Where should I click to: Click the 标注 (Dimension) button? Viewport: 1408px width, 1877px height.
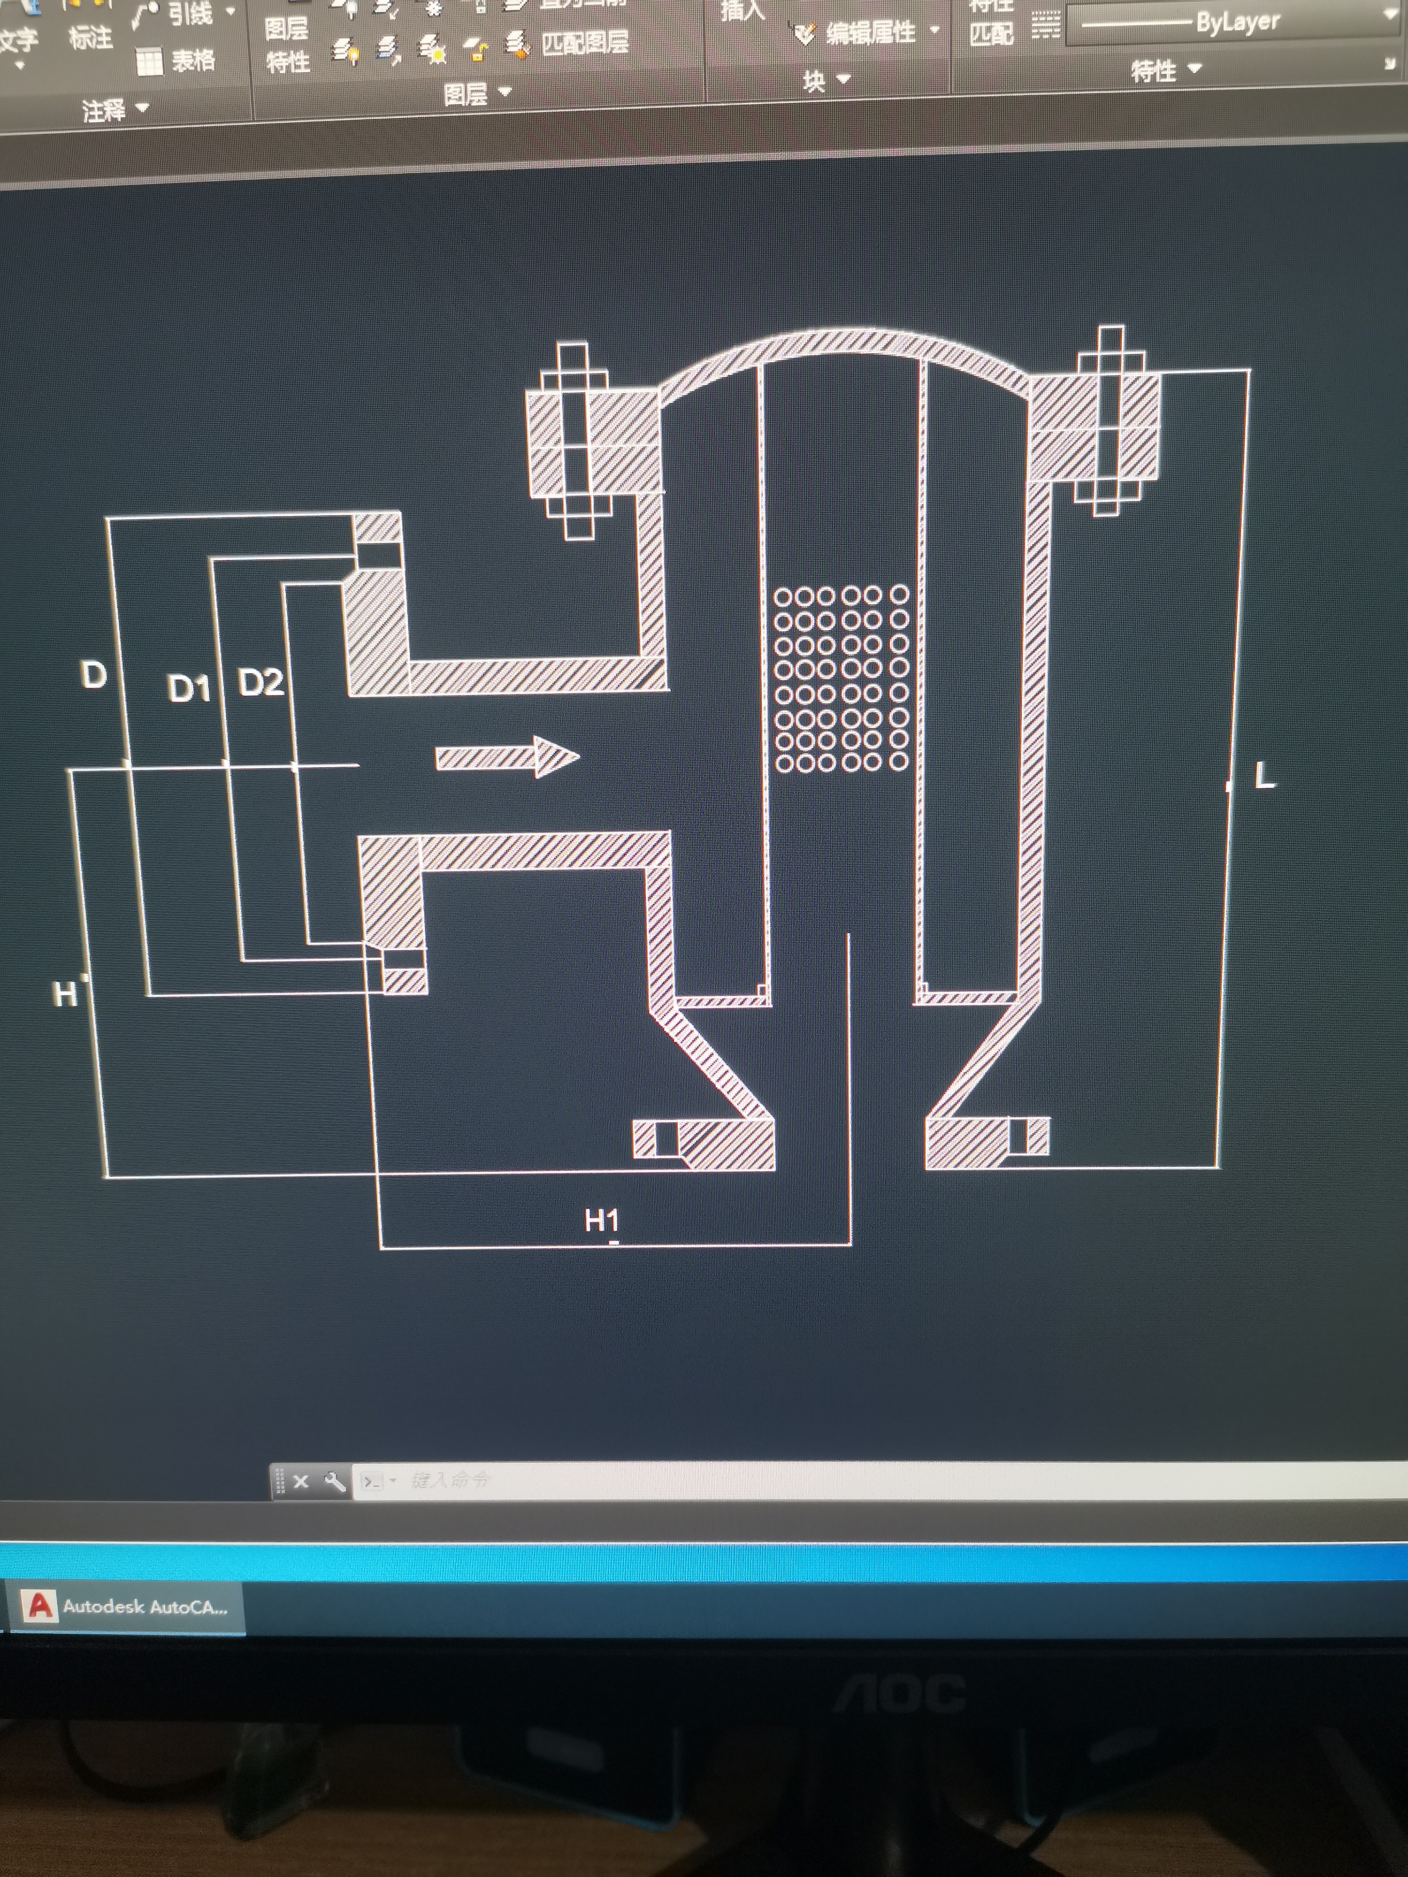click(x=90, y=38)
